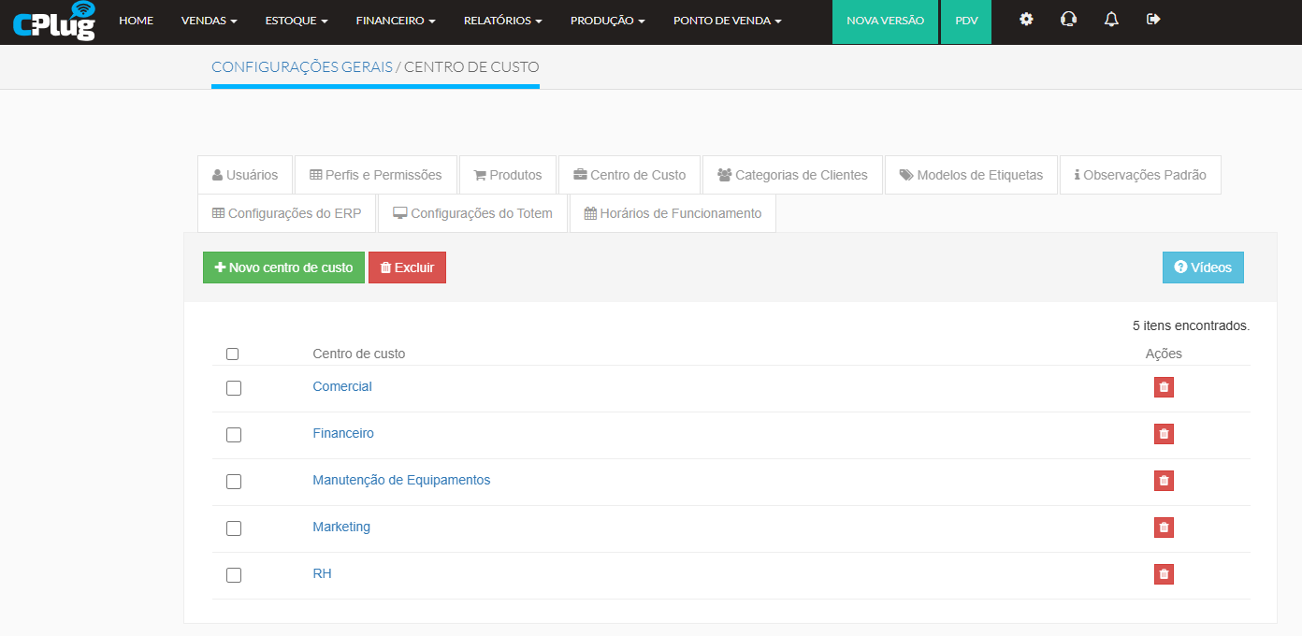The width and height of the screenshot is (1302, 636).
Task: Switch to the Perfis e Permissões tab
Action: (x=375, y=175)
